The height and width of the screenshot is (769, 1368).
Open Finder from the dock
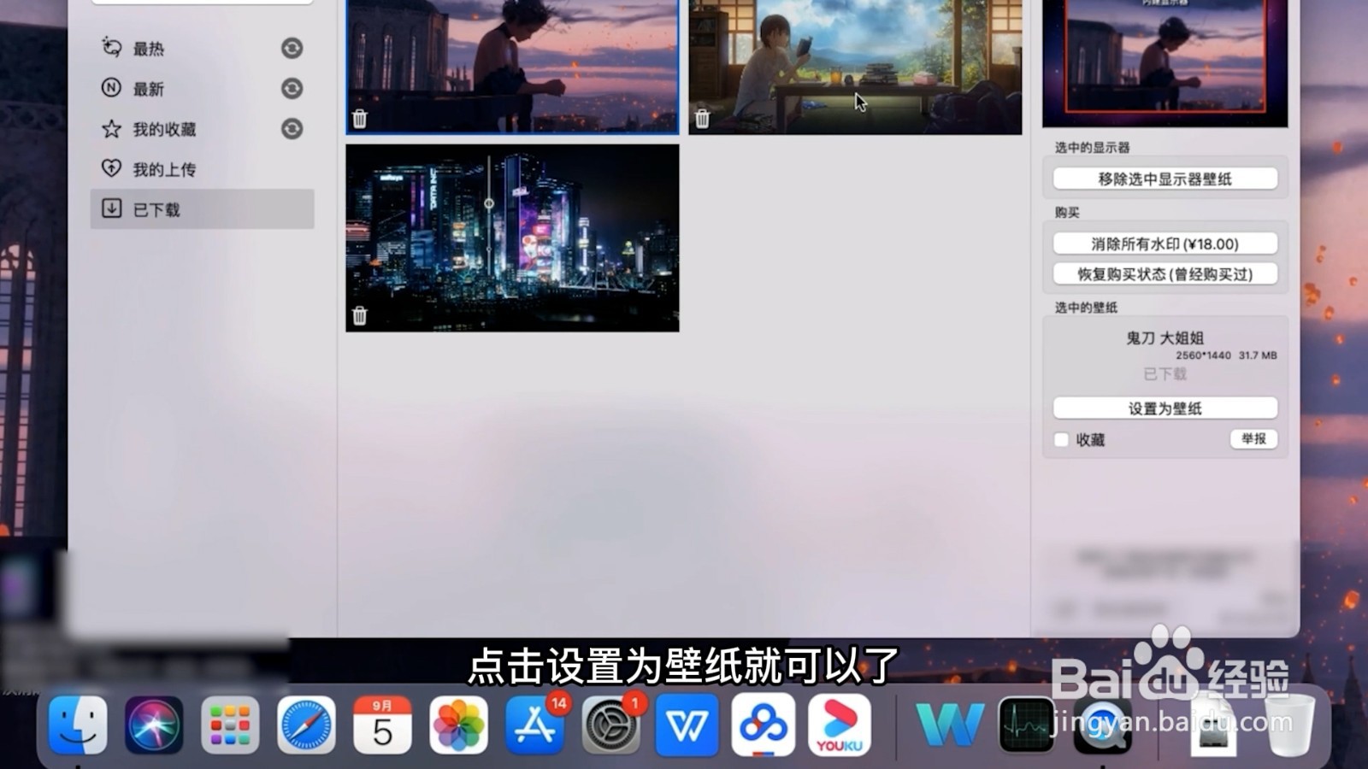tap(78, 725)
